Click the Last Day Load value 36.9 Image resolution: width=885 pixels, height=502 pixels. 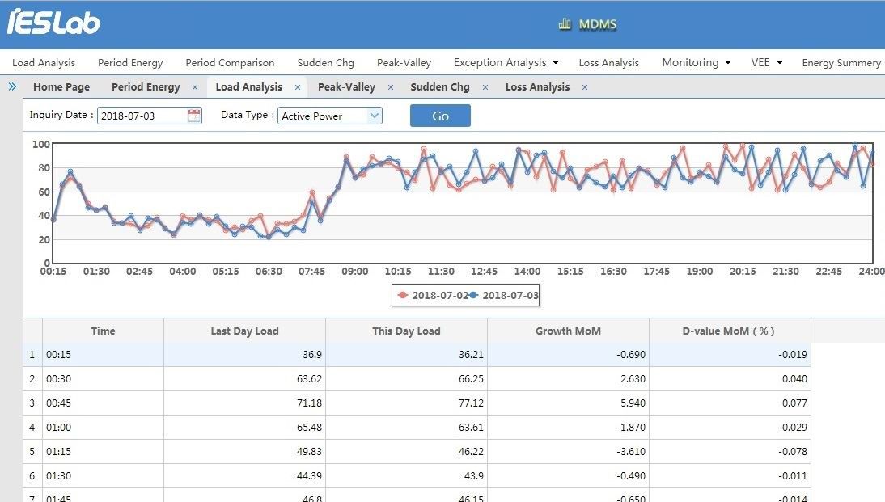312,355
